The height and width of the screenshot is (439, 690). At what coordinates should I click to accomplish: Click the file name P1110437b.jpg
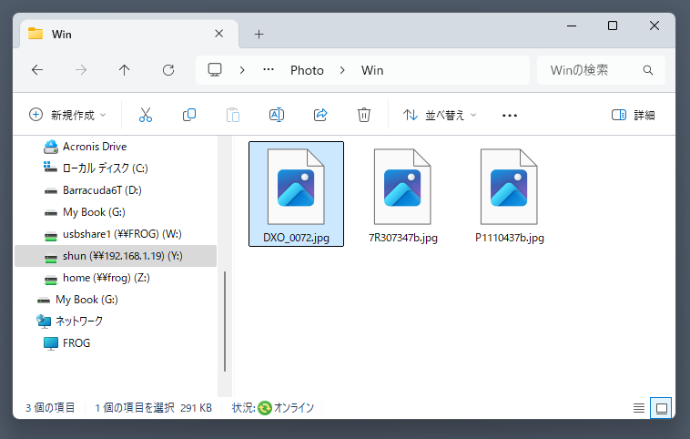point(510,238)
